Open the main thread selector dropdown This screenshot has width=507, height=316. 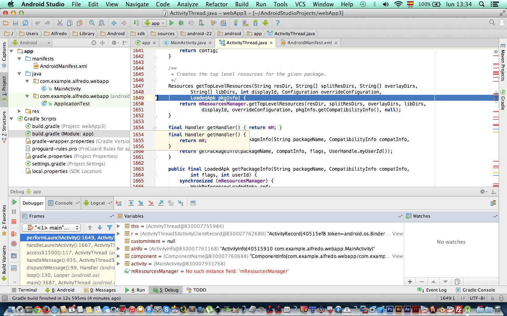point(51,228)
